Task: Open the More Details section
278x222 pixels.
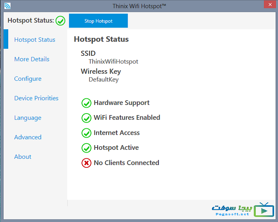Action: click(x=32, y=59)
